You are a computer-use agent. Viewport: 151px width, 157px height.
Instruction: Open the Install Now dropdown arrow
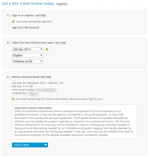(x=46, y=145)
